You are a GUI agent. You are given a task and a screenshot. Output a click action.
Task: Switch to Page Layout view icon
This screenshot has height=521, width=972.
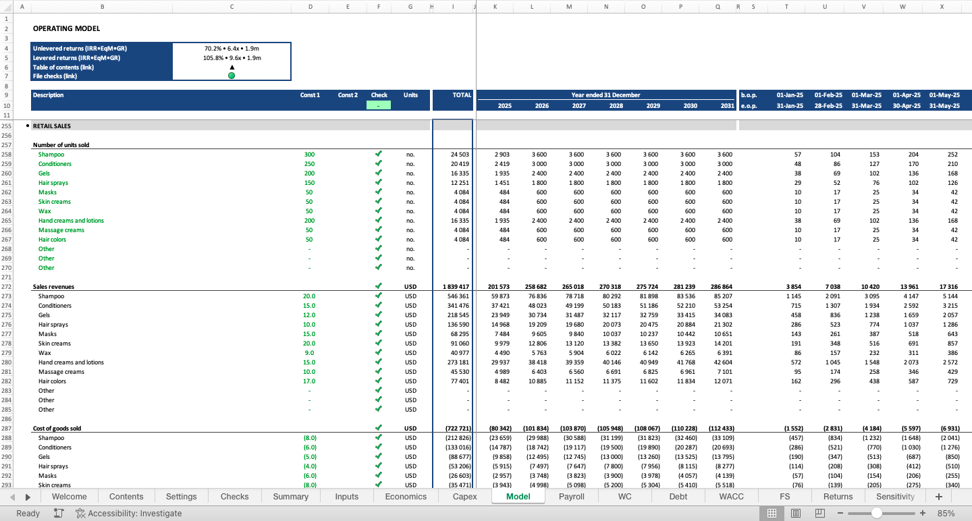(x=796, y=514)
